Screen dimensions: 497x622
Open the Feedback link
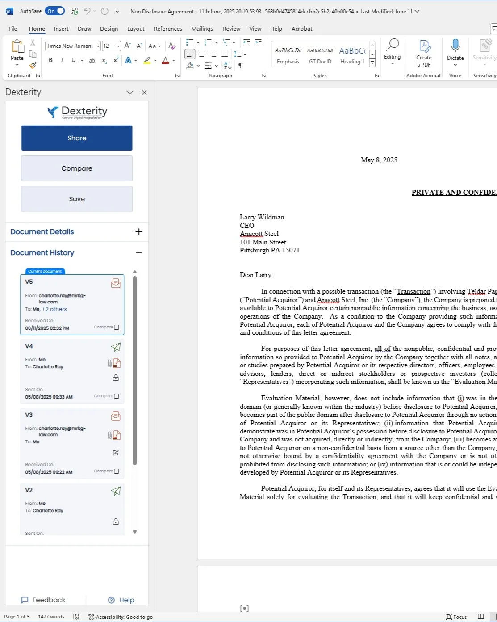pyautogui.click(x=43, y=600)
